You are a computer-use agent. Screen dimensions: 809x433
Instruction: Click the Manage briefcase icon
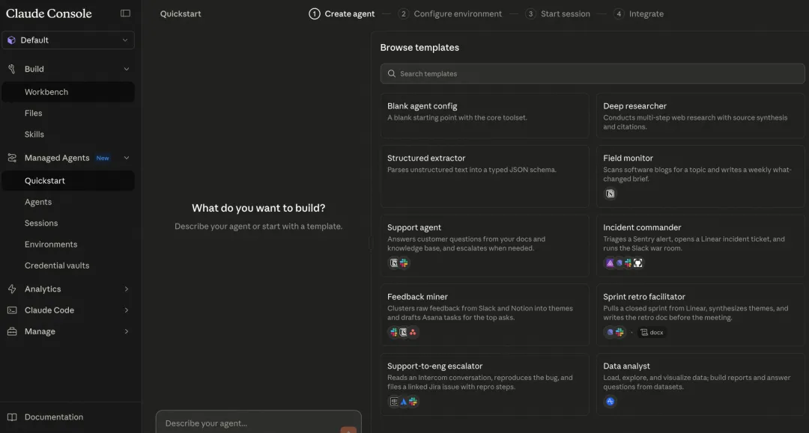[12, 331]
